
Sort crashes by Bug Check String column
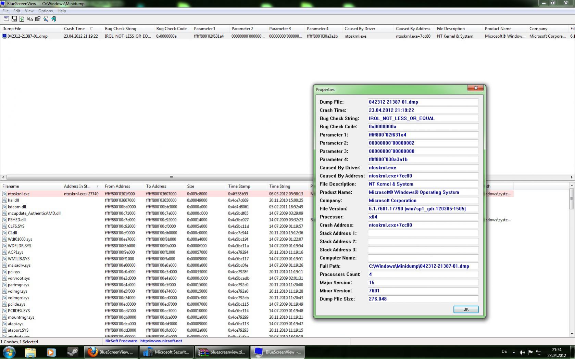[x=128, y=29]
